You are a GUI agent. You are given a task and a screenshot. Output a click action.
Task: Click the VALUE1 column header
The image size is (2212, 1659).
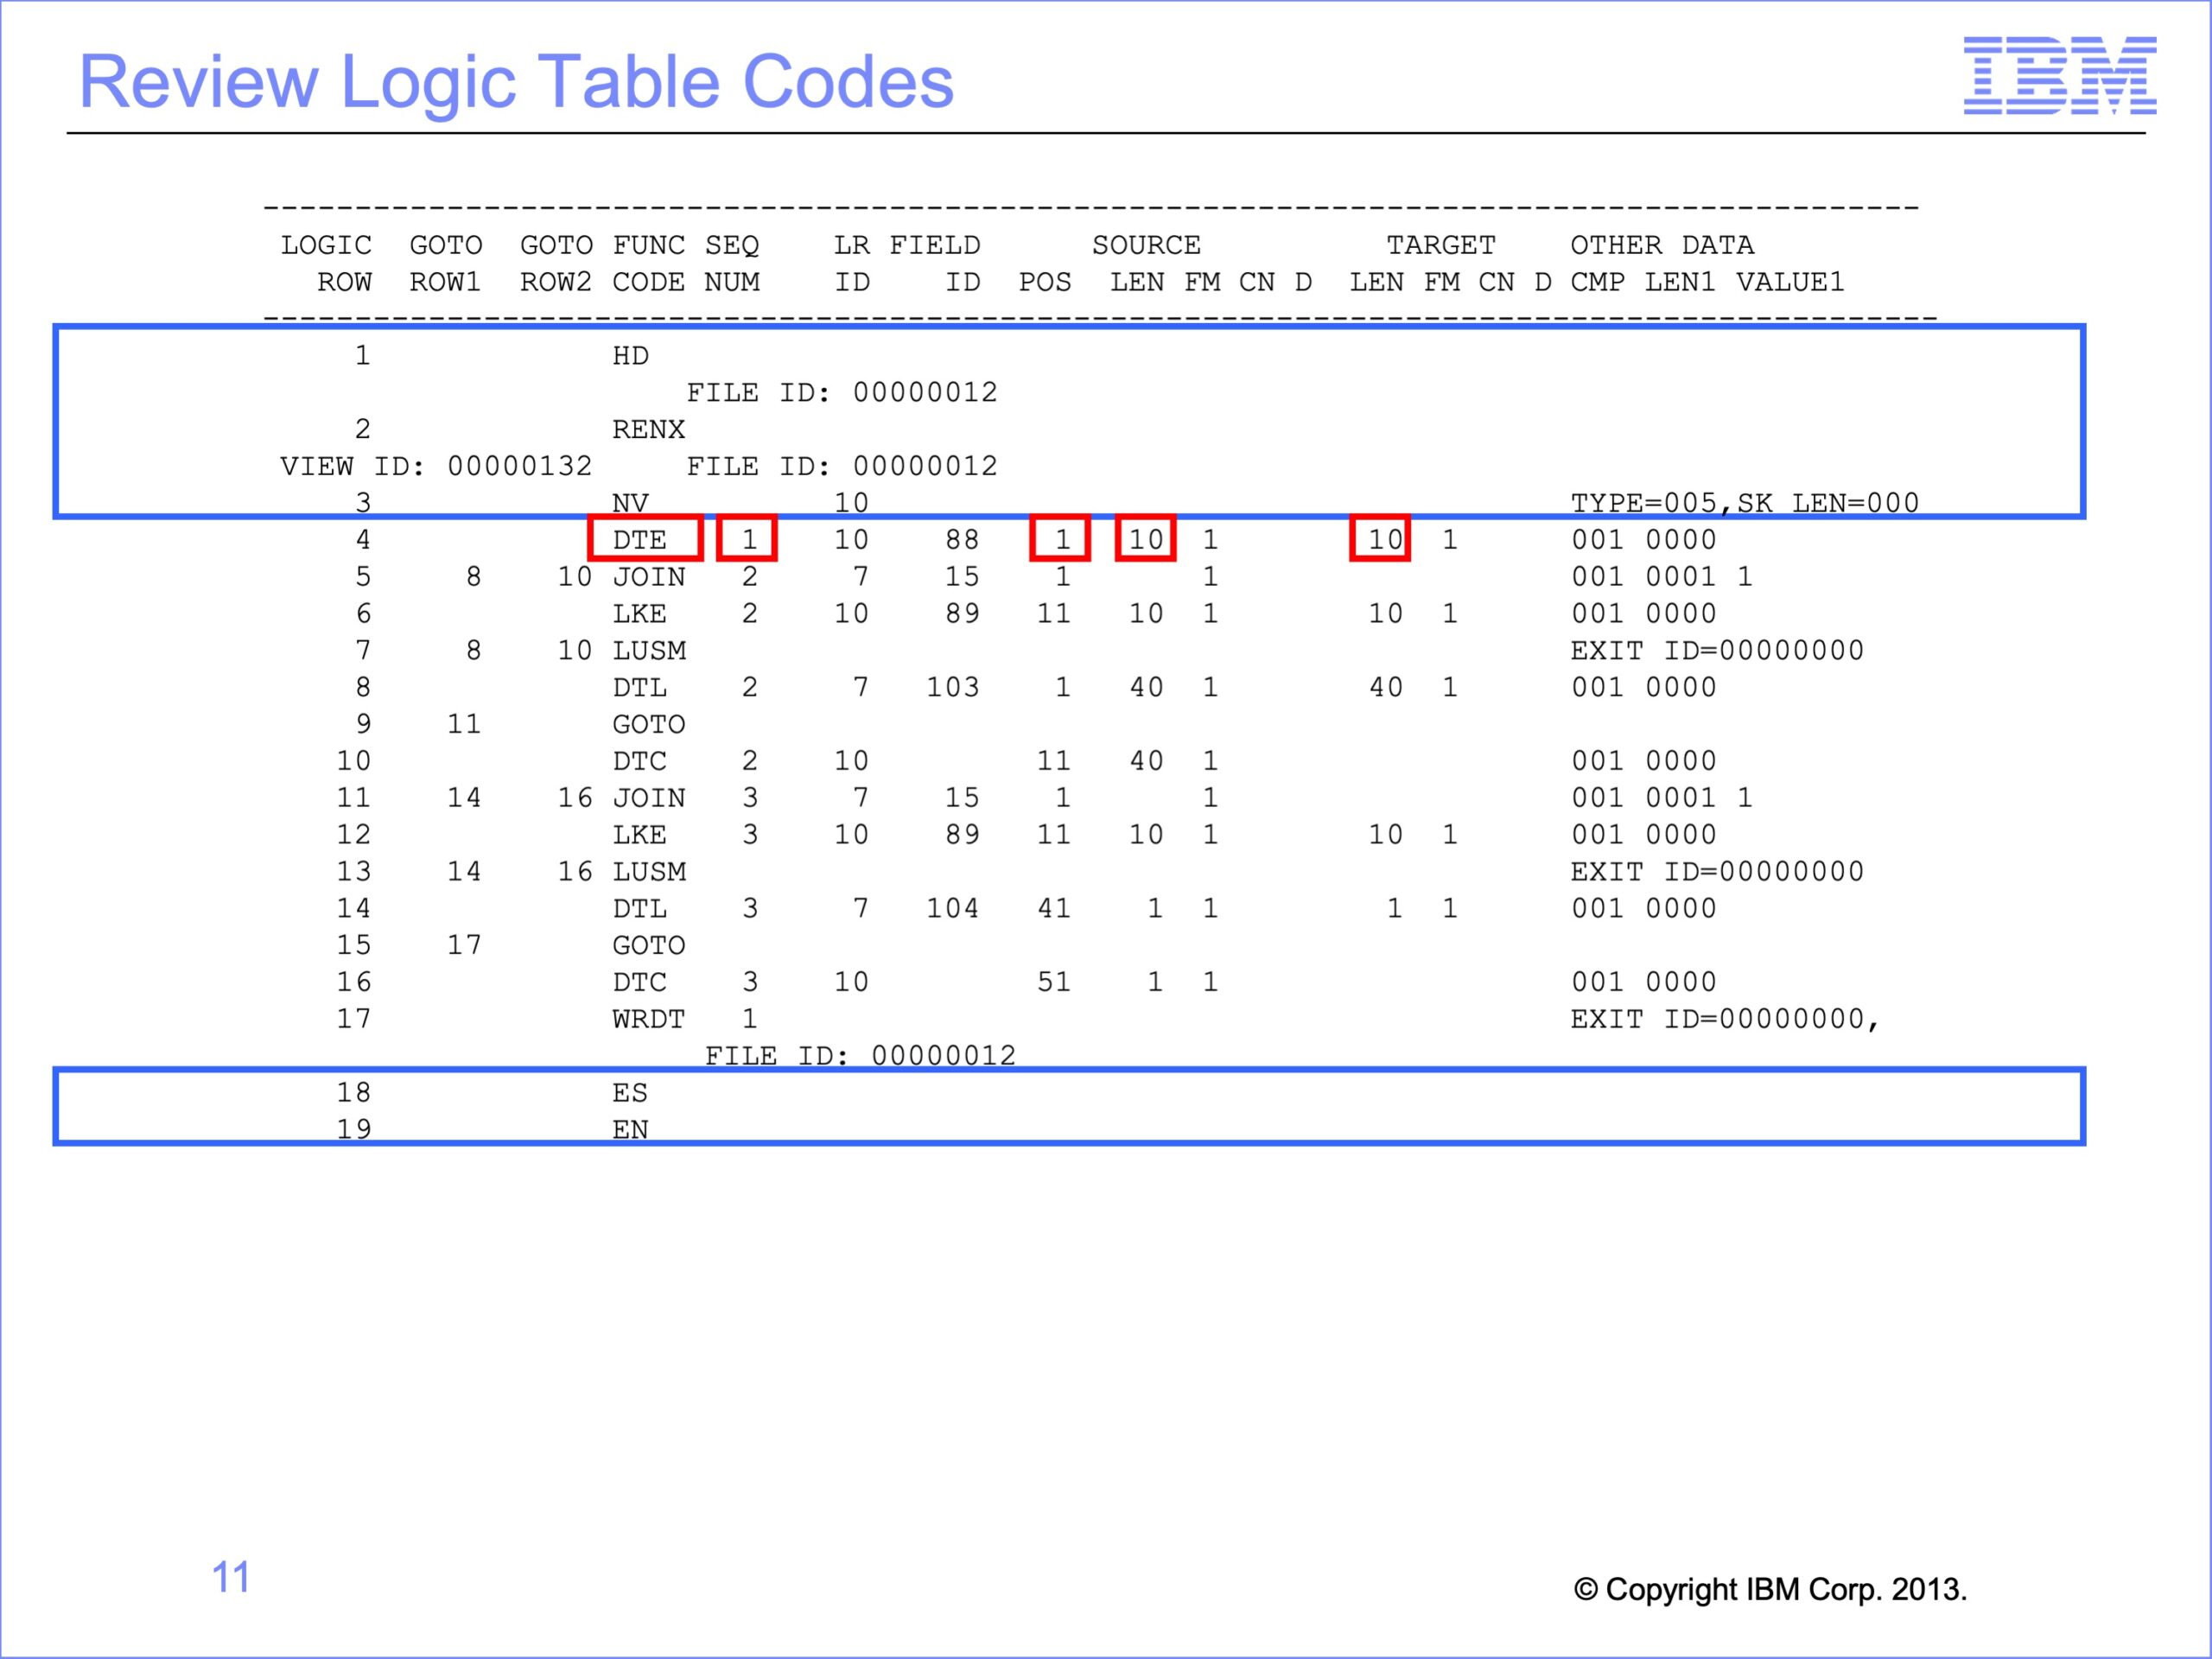pyautogui.click(x=1790, y=282)
